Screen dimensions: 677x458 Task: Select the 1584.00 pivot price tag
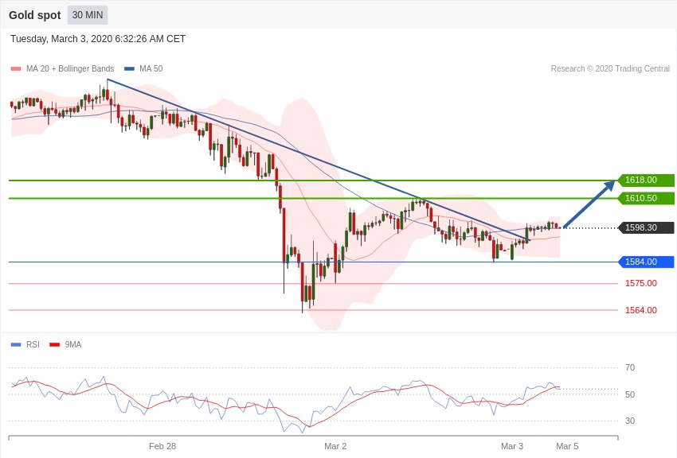tap(646, 262)
